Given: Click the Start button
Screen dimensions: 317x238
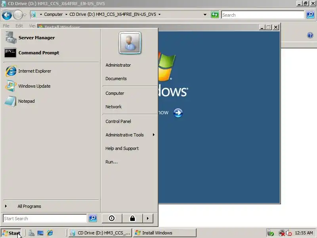Looking at the screenshot, I should pos(11,233).
